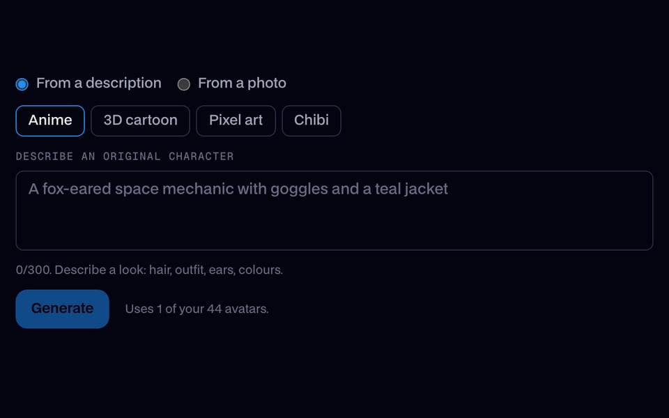Viewport: 669px width, 418px height.
Task: Focus the character description text box
Action: [x=334, y=210]
